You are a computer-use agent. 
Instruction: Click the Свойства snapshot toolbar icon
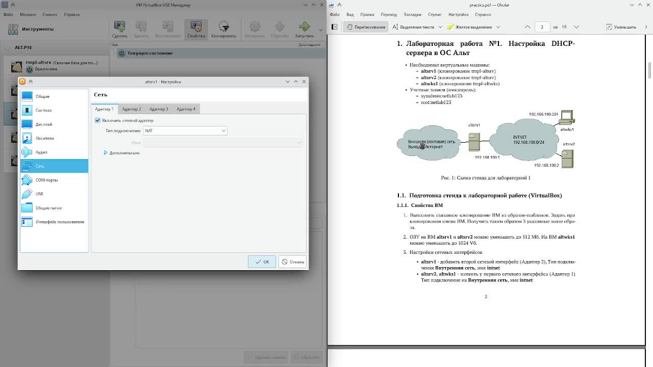pos(196,30)
